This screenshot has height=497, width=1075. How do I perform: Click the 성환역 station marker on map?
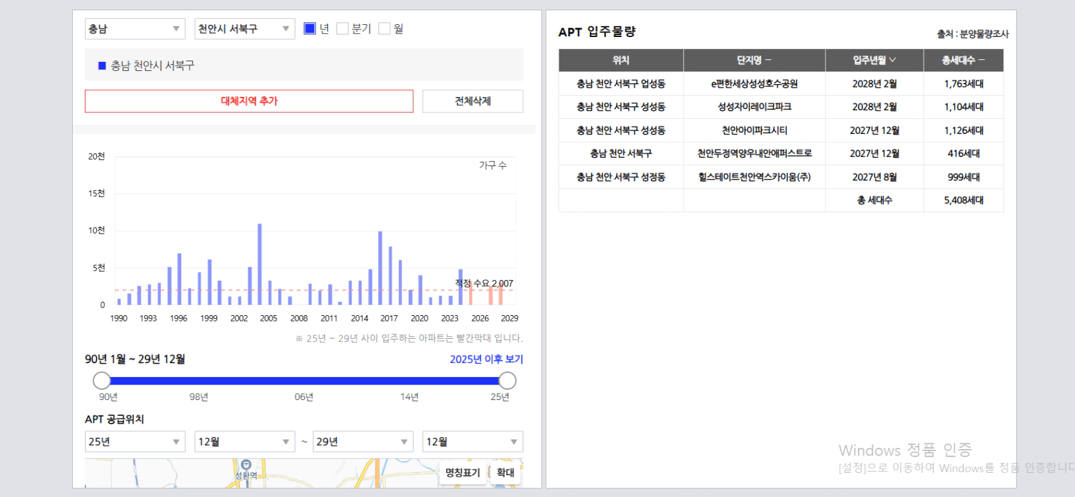(x=246, y=465)
